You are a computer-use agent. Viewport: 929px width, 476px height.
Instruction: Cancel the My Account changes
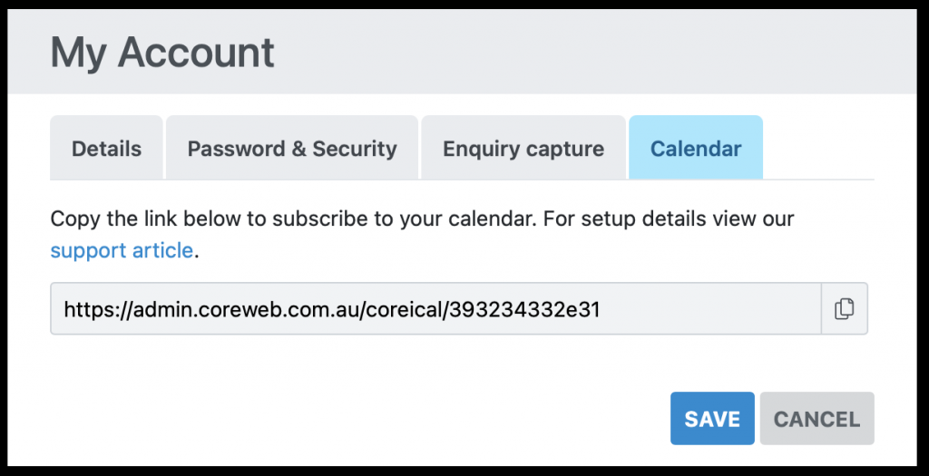(x=817, y=419)
